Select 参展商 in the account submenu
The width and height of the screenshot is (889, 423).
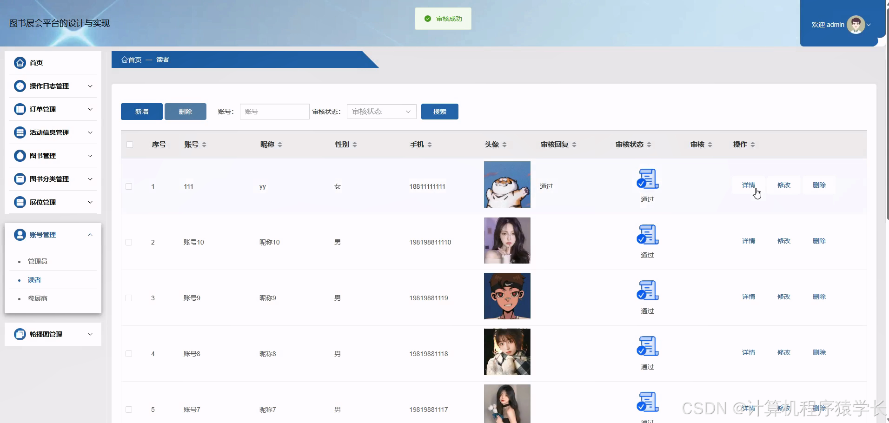[x=38, y=298]
